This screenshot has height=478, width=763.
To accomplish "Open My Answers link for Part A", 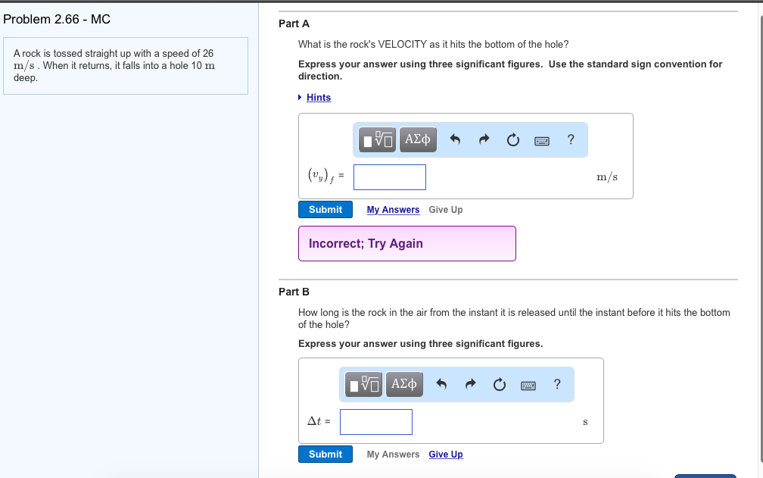I will [393, 210].
